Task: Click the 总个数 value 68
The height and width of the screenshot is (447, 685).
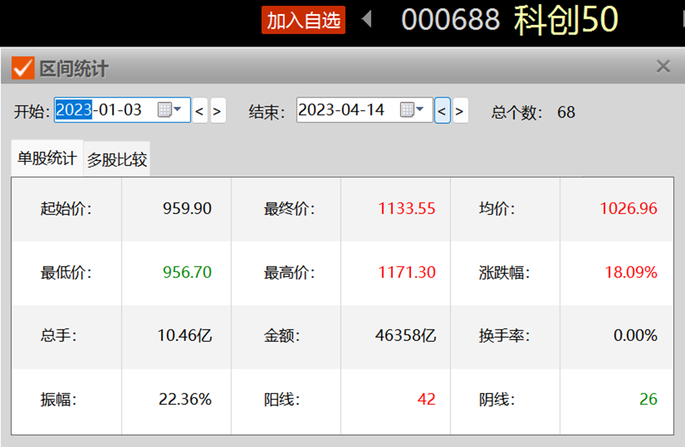Action: click(566, 112)
